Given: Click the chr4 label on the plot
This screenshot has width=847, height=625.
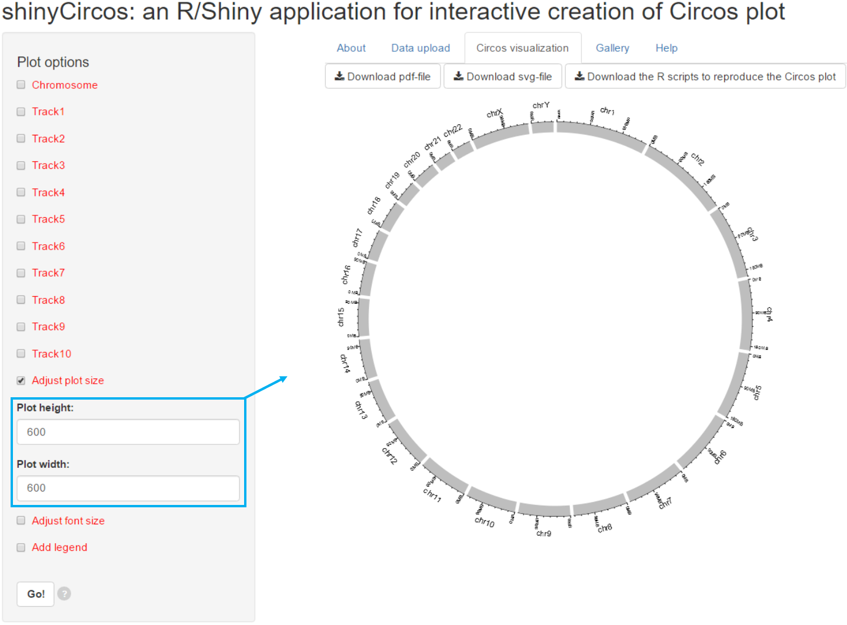Looking at the screenshot, I should coord(769,315).
